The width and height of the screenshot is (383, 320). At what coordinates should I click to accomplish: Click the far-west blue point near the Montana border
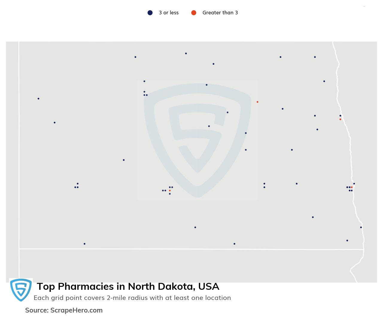point(38,98)
